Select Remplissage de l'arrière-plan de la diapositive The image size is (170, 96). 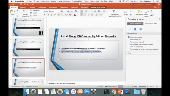129,49
